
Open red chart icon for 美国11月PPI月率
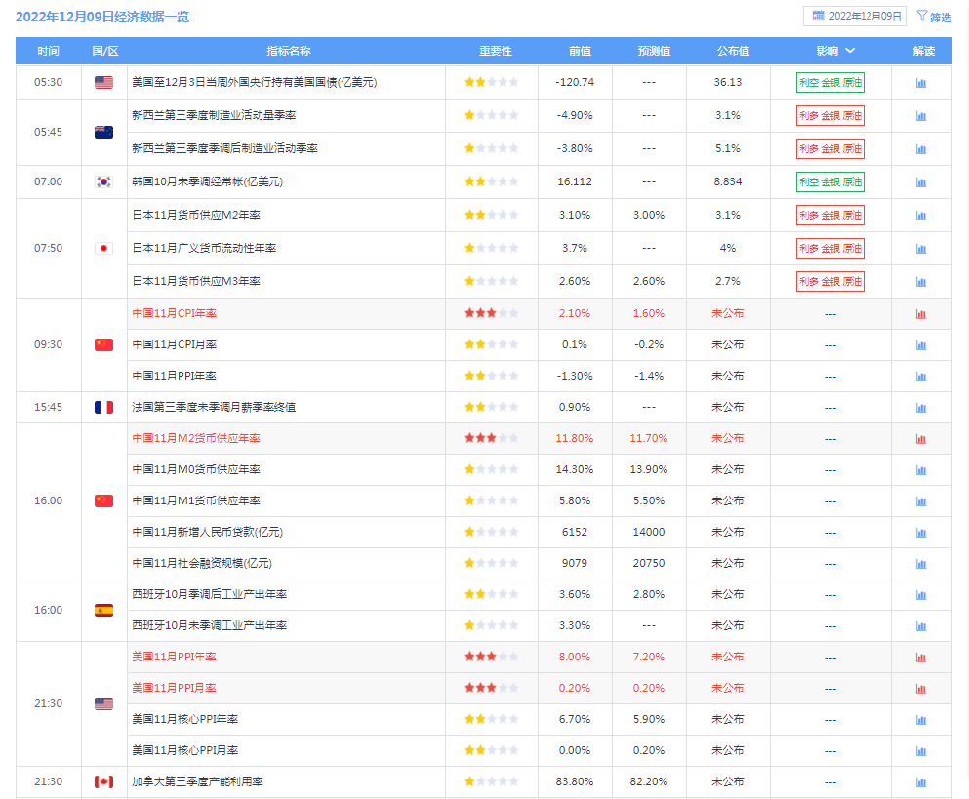(x=921, y=689)
